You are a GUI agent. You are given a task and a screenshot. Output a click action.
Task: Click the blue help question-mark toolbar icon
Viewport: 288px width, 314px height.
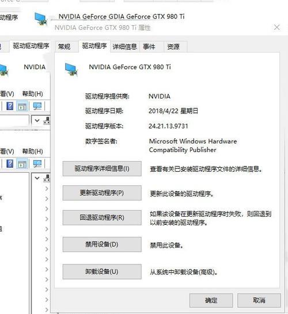coord(10,106)
